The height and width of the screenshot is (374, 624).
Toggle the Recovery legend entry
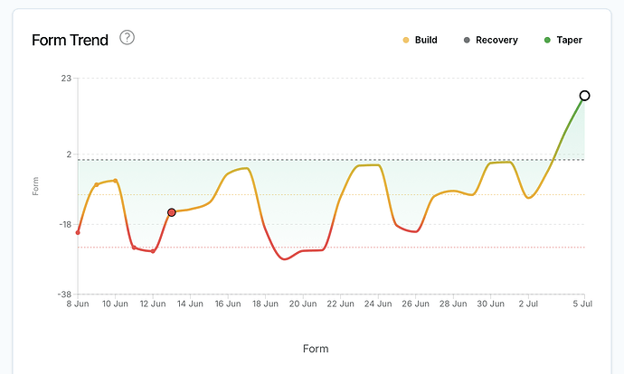pos(491,40)
